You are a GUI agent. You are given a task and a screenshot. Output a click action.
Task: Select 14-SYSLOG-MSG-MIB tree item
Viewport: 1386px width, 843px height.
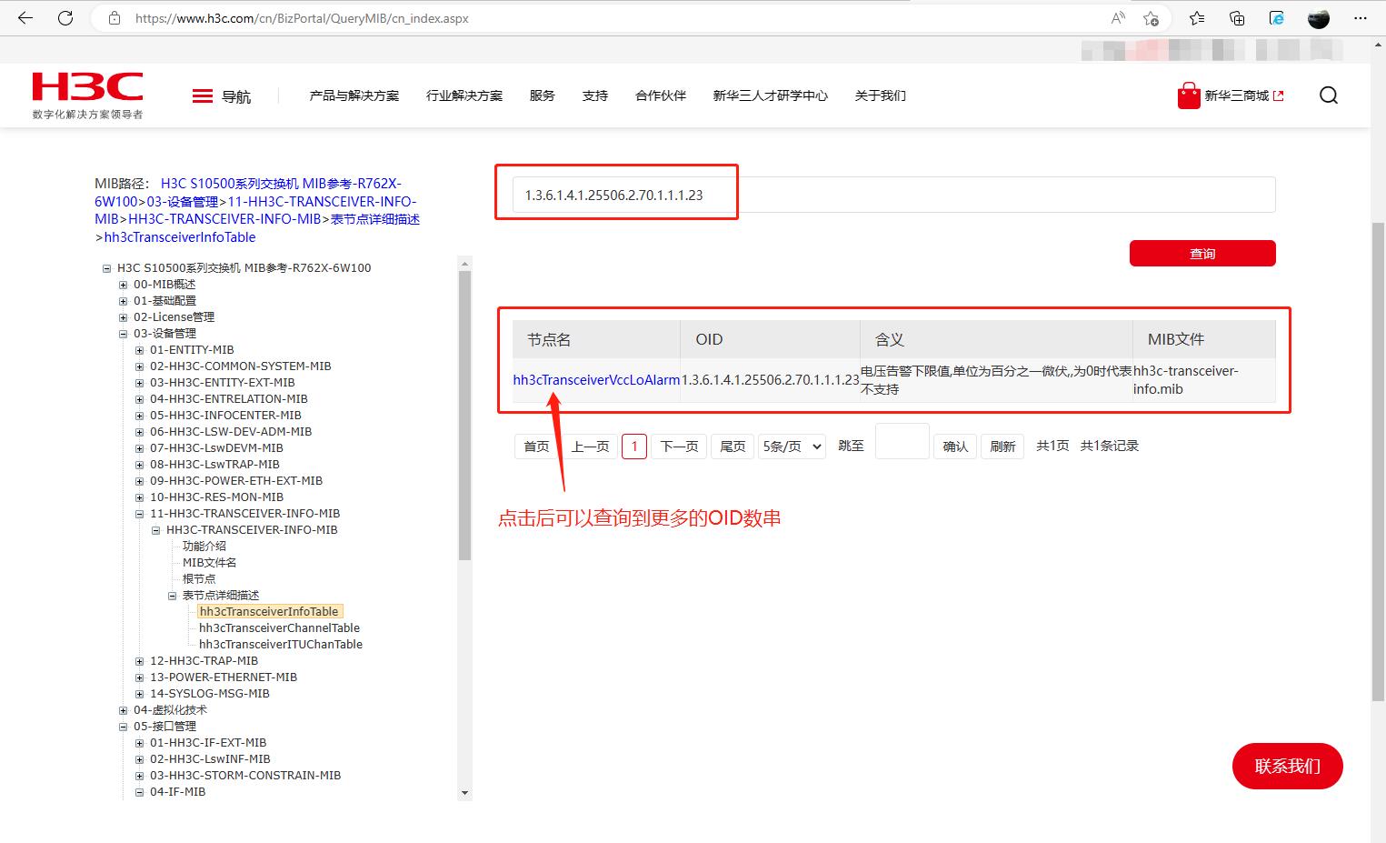210,694
